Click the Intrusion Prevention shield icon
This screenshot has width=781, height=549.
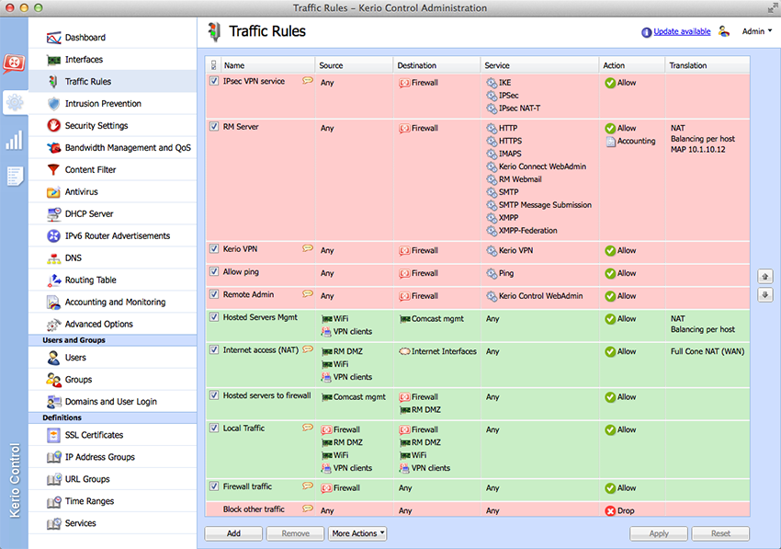53,104
